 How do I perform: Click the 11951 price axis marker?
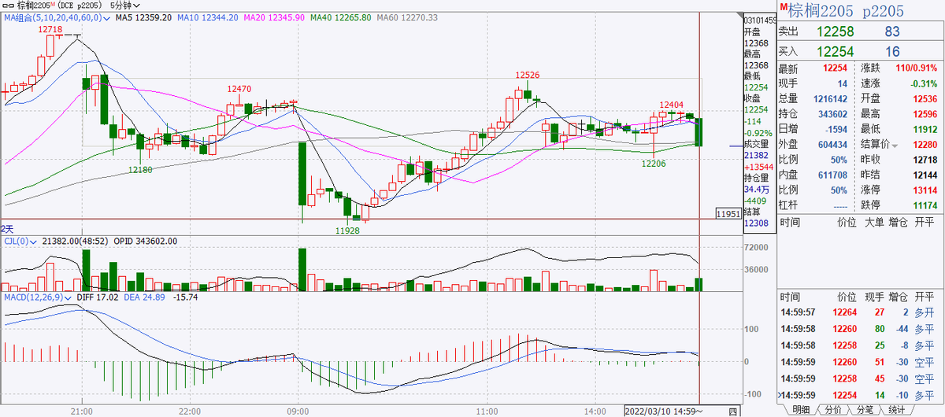pos(727,214)
